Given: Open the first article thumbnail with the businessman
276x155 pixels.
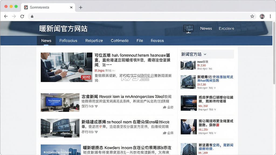Looking at the screenshot, I should pos(67,67).
